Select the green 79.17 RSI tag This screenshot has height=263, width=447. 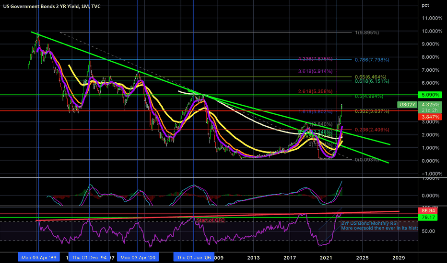[x=428, y=218]
